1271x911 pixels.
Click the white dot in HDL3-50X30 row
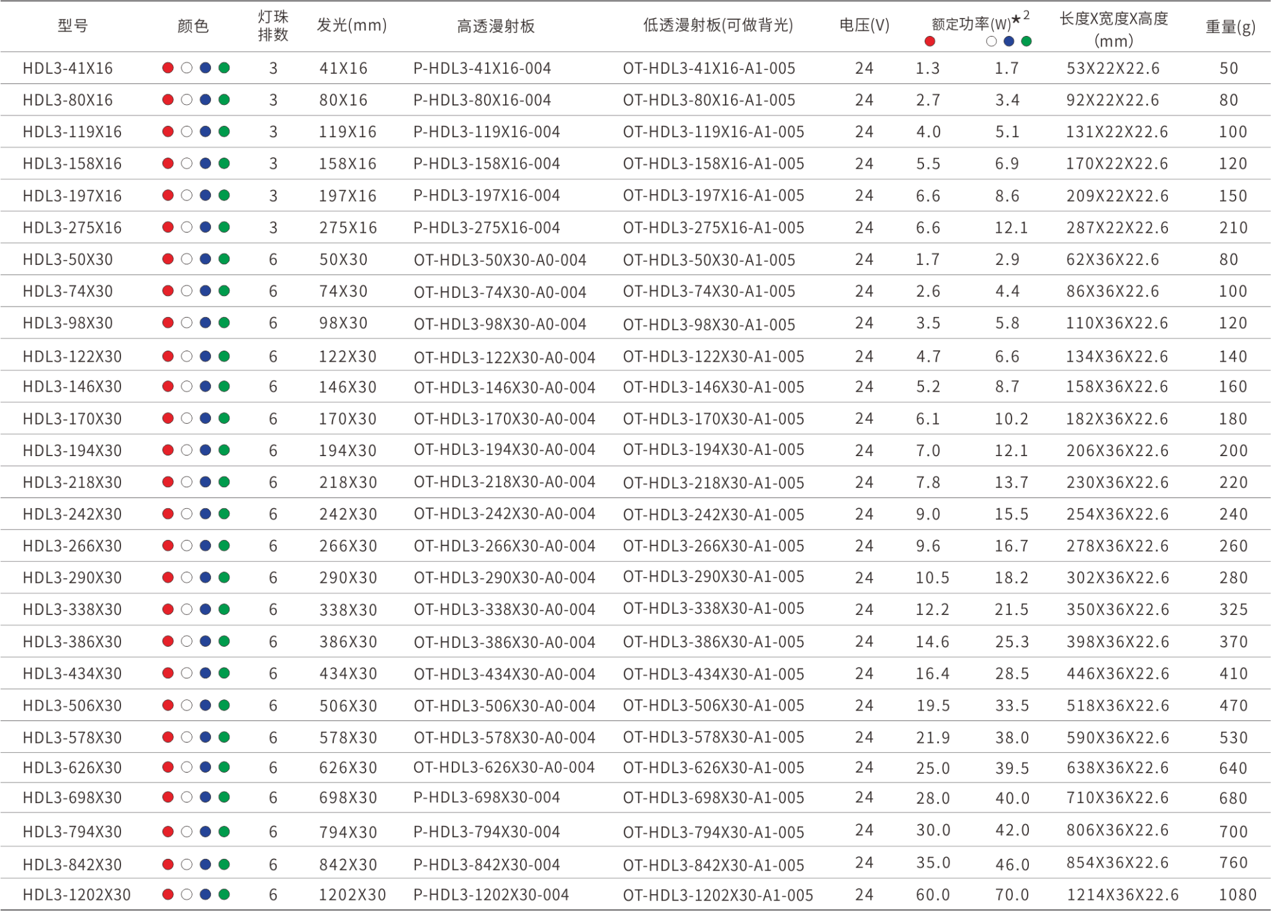(186, 259)
